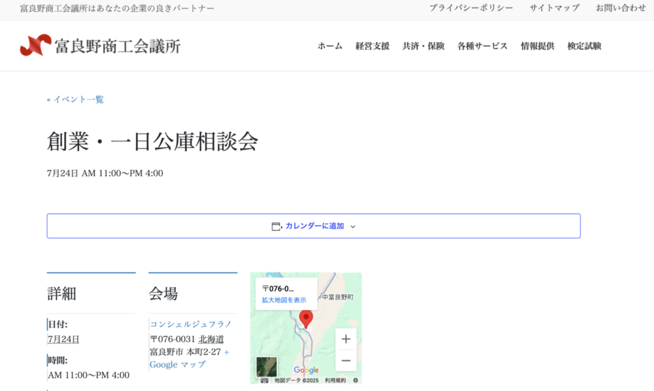Click the Google logo on the map
Image resolution: width=654 pixels, height=391 pixels.
(x=306, y=370)
